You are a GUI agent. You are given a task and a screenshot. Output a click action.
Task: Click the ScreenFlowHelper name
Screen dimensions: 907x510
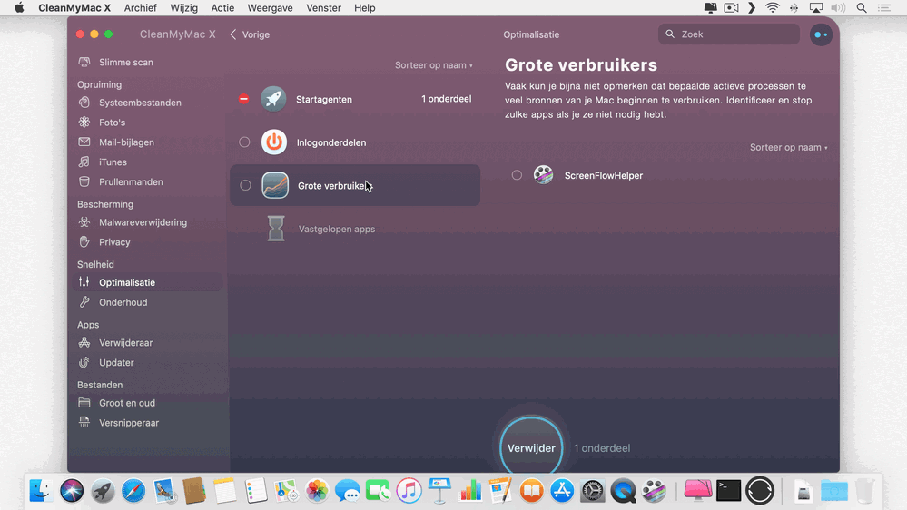tap(604, 176)
